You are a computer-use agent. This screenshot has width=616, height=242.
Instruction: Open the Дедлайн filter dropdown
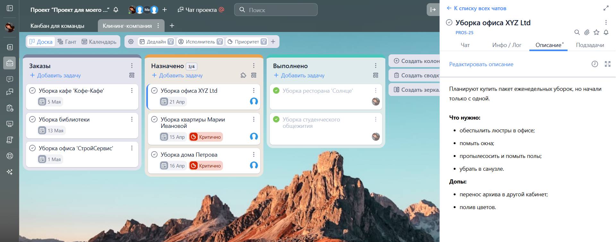coord(171,42)
